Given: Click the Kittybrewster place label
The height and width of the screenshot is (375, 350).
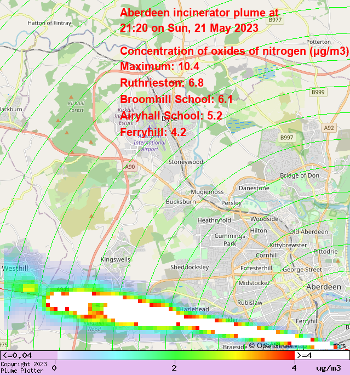Looking at the screenshot, I should point(288,245).
